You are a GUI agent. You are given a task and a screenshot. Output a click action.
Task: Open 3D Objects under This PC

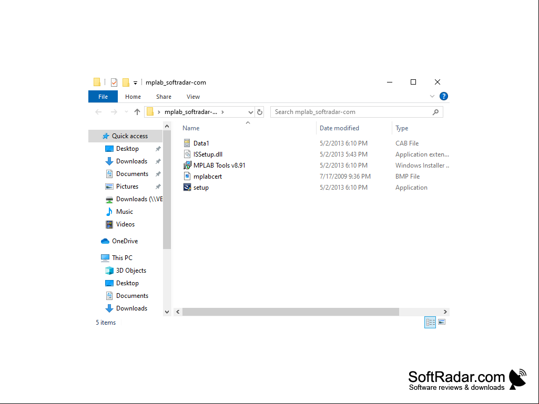tap(131, 271)
